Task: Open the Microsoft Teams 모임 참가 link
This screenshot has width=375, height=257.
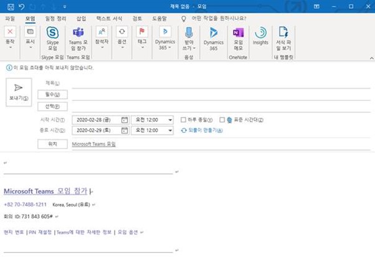Action: pos(45,191)
